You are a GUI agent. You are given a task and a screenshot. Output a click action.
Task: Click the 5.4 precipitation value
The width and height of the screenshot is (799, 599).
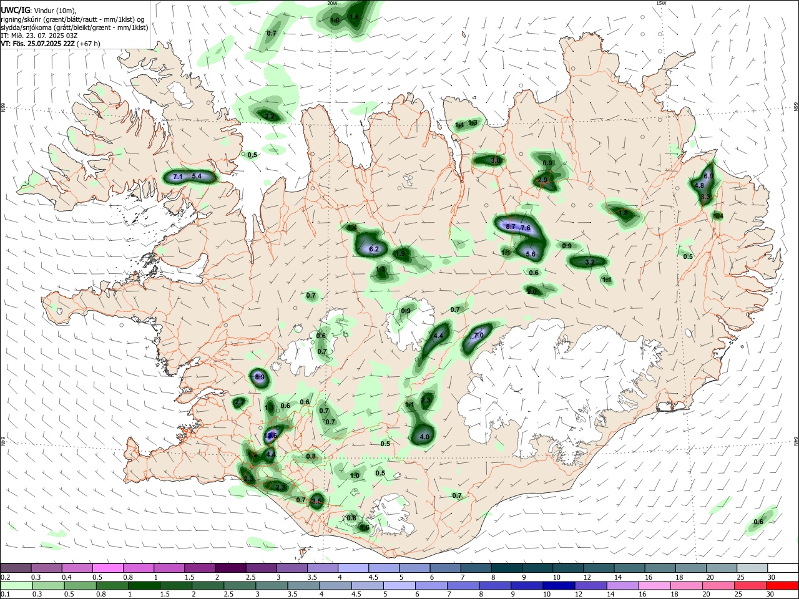click(x=197, y=177)
